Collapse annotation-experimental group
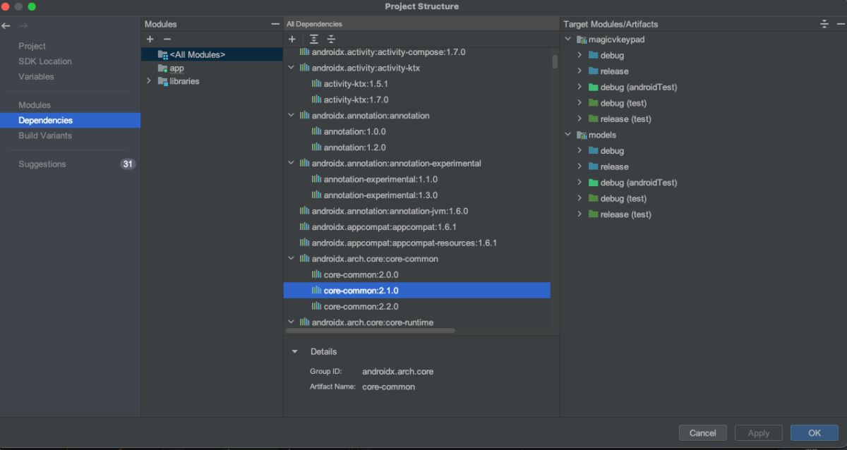This screenshot has width=847, height=450. click(292, 163)
